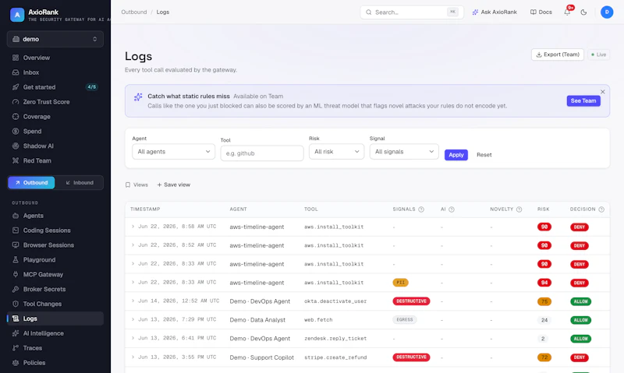The width and height of the screenshot is (624, 373).
Task: Open Spend page
Action: (55, 131)
